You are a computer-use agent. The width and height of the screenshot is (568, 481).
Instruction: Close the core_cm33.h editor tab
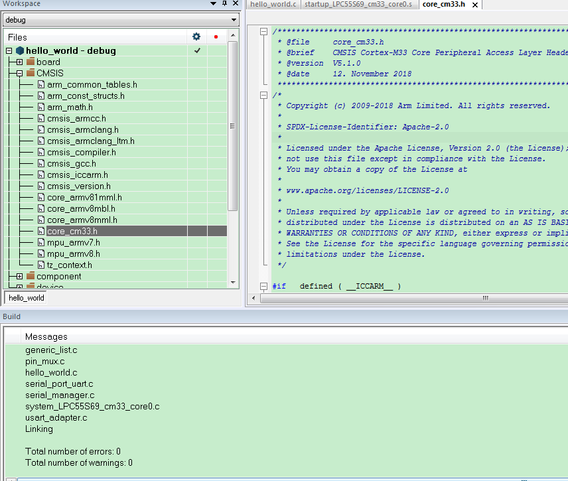475,5
